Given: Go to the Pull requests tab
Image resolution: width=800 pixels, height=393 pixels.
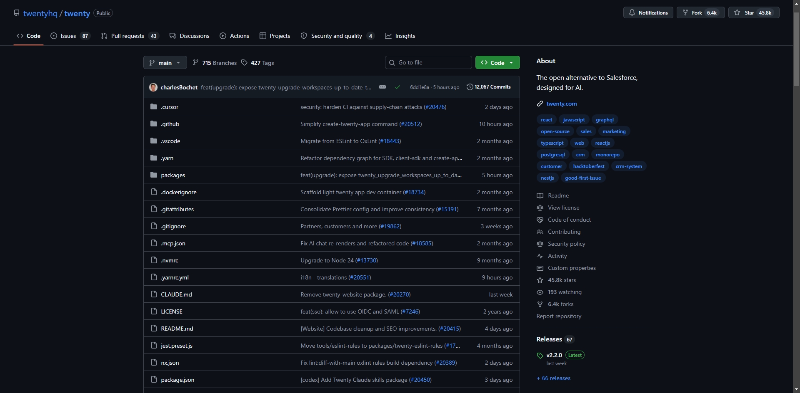Looking at the screenshot, I should click(130, 36).
